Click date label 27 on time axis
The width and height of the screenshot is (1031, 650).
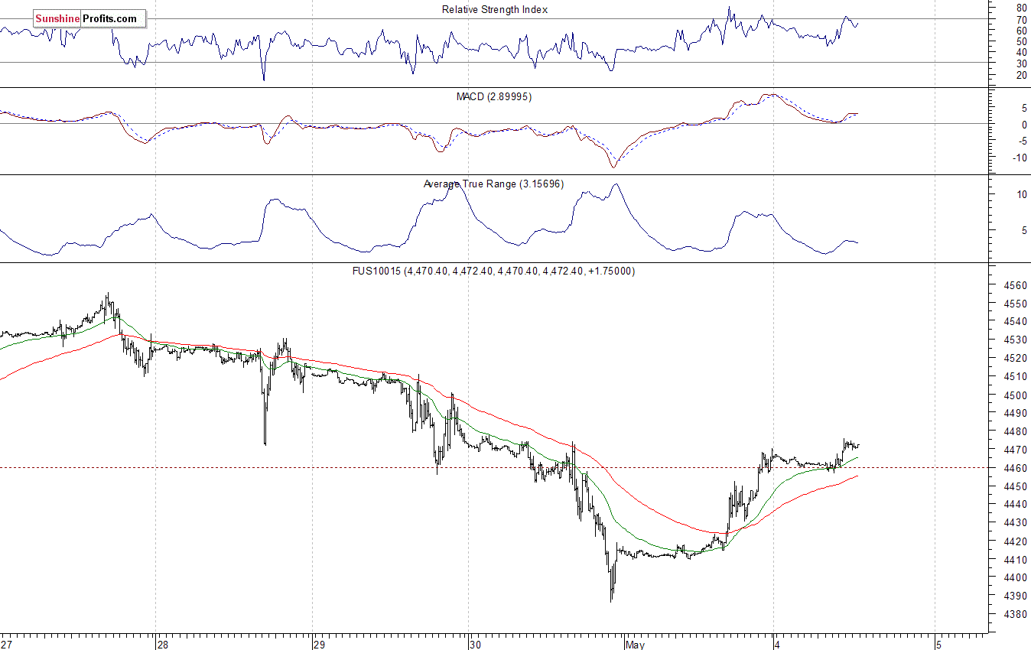point(7,645)
